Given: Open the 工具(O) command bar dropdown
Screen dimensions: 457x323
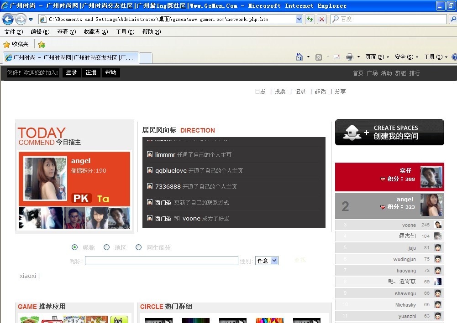Looking at the screenshot, I should tap(436, 57).
